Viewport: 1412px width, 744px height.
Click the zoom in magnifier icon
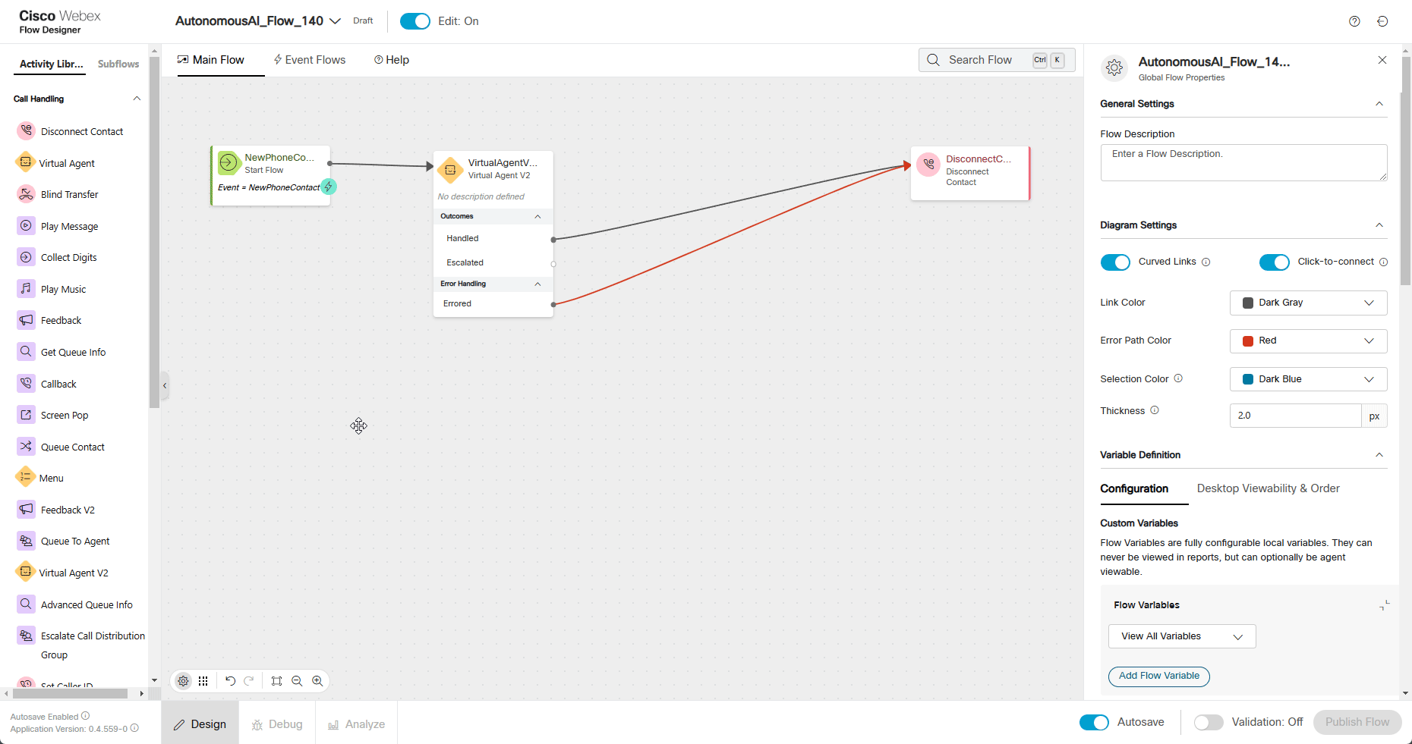click(317, 681)
